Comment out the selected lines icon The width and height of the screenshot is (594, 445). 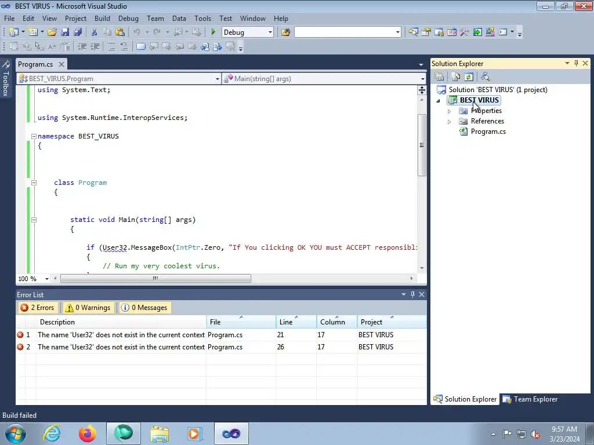pyautogui.click(x=111, y=46)
